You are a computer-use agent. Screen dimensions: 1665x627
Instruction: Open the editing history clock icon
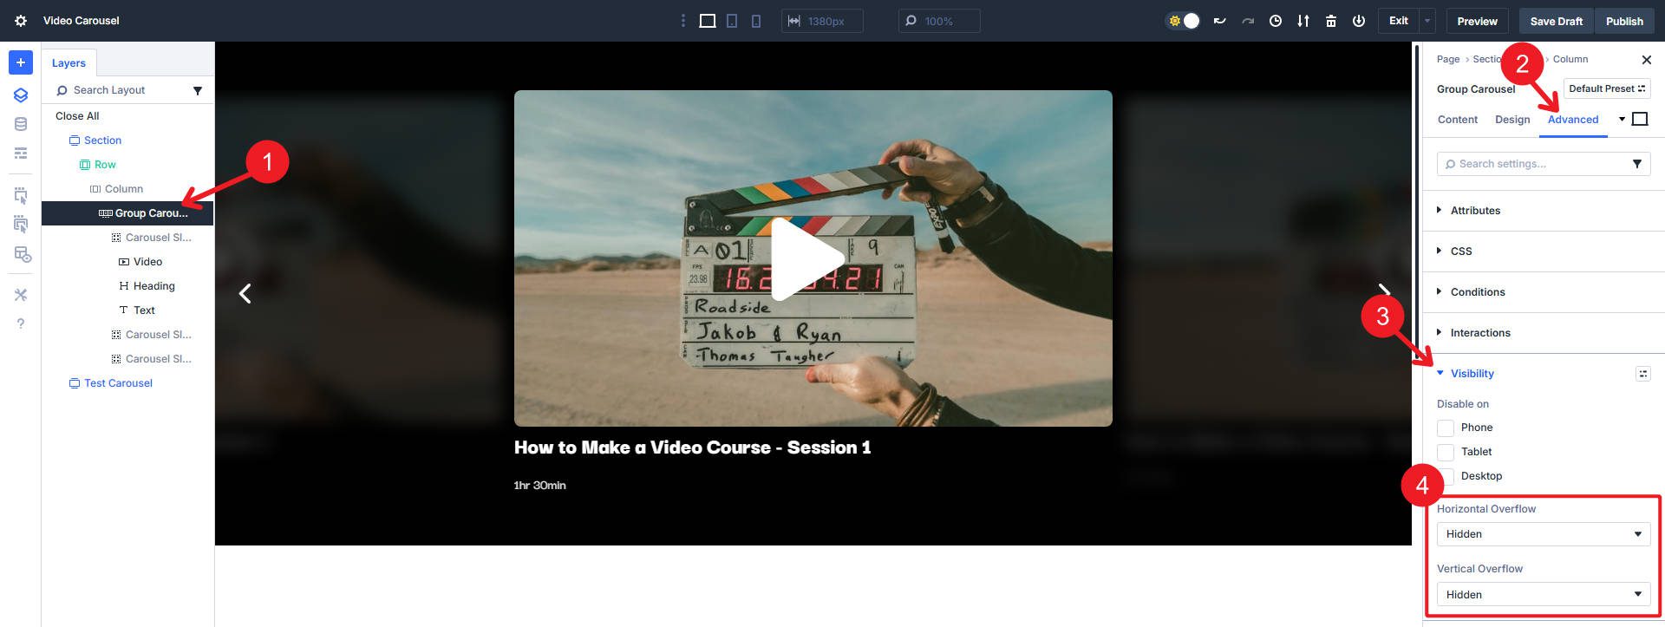1275,21
